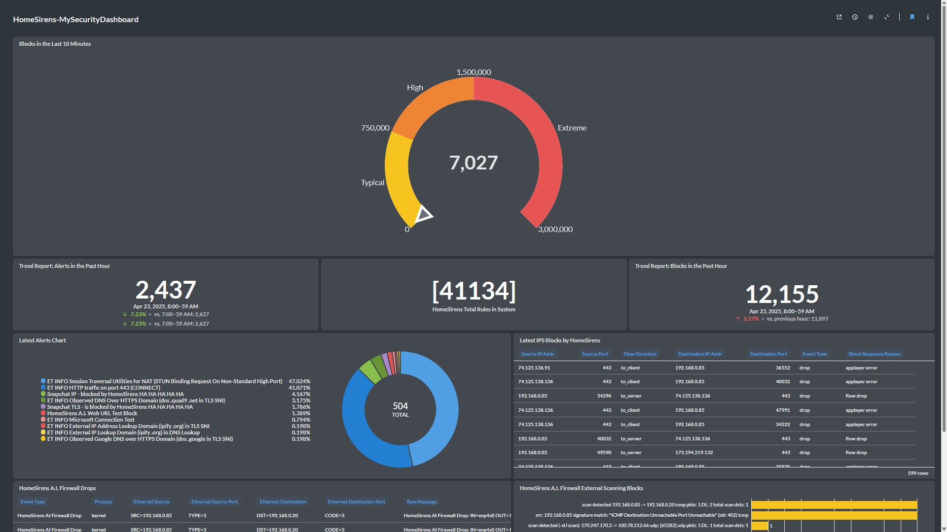Toggle the blue bookmark icon

click(x=912, y=17)
